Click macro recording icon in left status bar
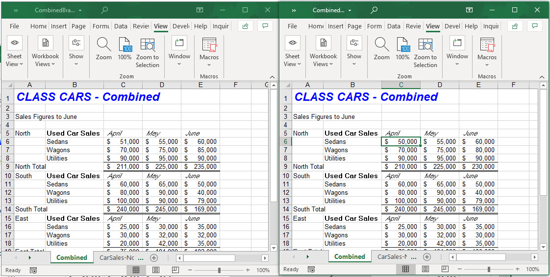 pyautogui.click(x=33, y=270)
